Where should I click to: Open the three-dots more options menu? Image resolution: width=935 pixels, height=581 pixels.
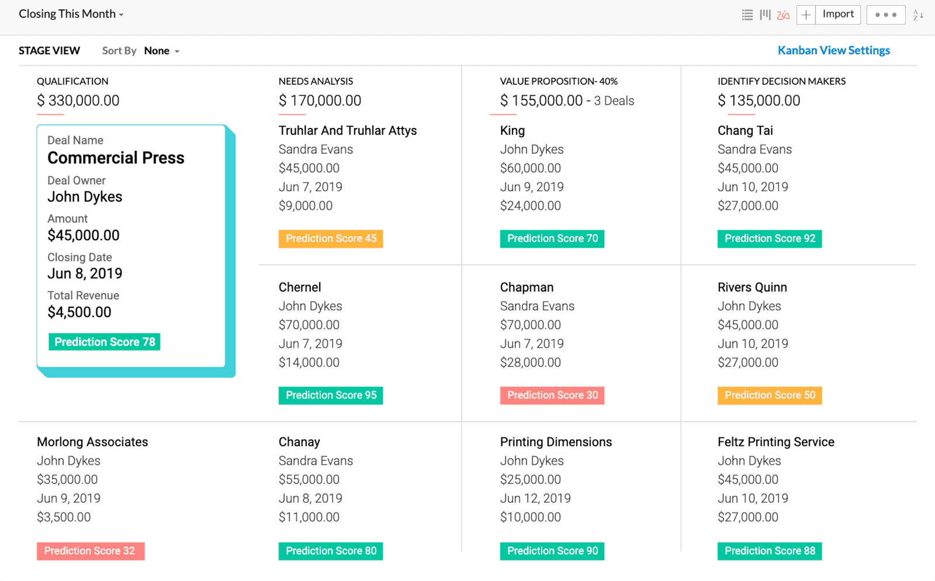point(885,15)
